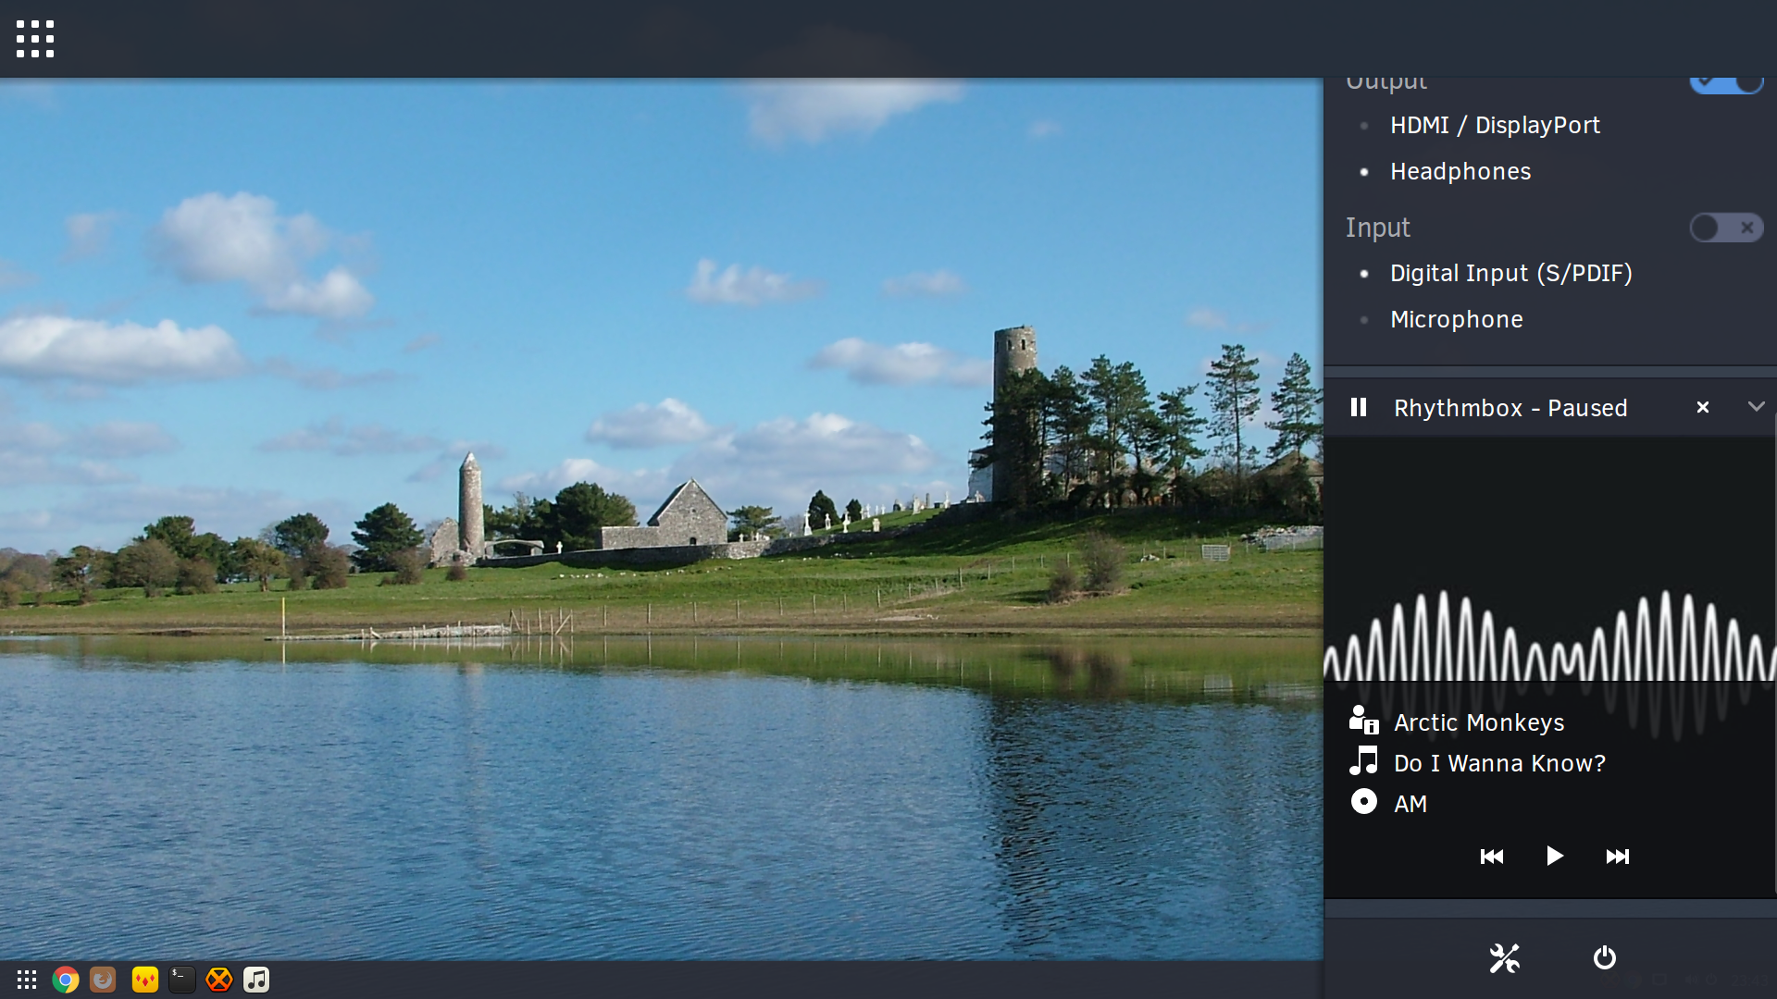
Task: Launch Google Chrome from the taskbar
Action: coord(66,980)
